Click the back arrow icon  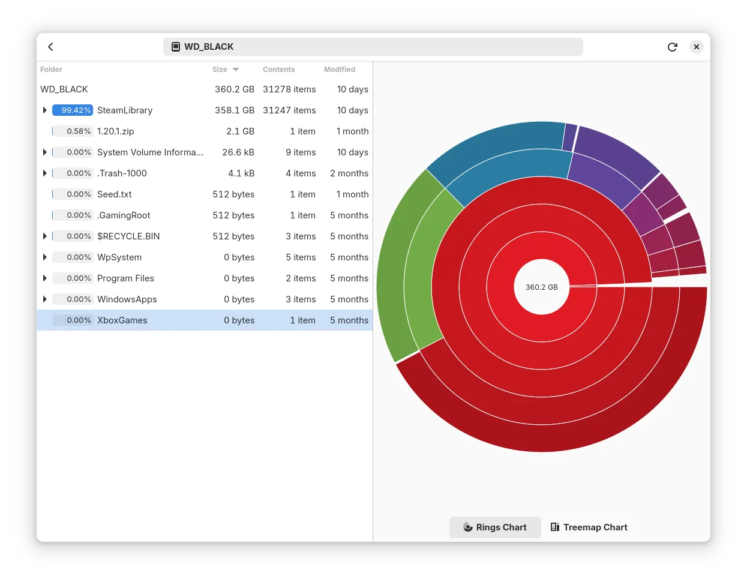[51, 47]
